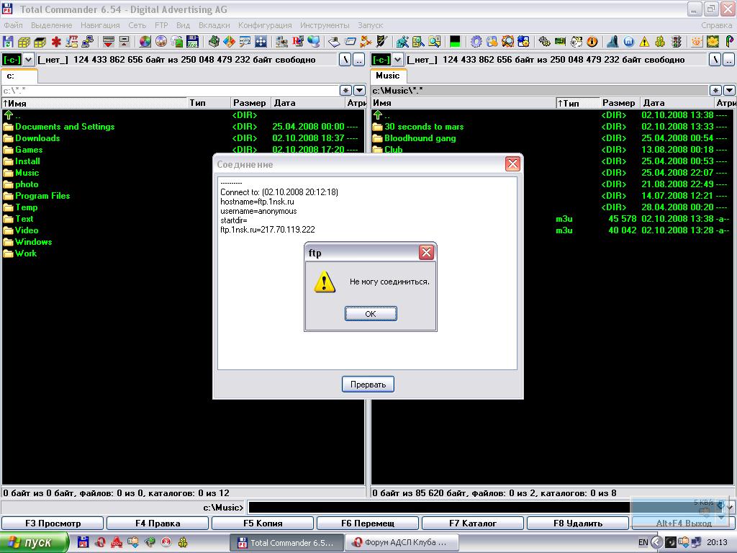Select the Program Files folder
This screenshot has width=737, height=553.
[42, 196]
